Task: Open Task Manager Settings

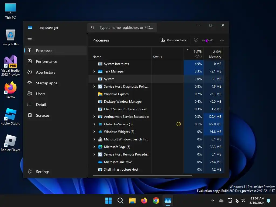Action: [x=56, y=172]
